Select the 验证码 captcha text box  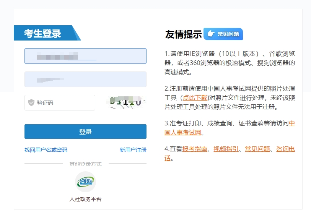(x=63, y=102)
